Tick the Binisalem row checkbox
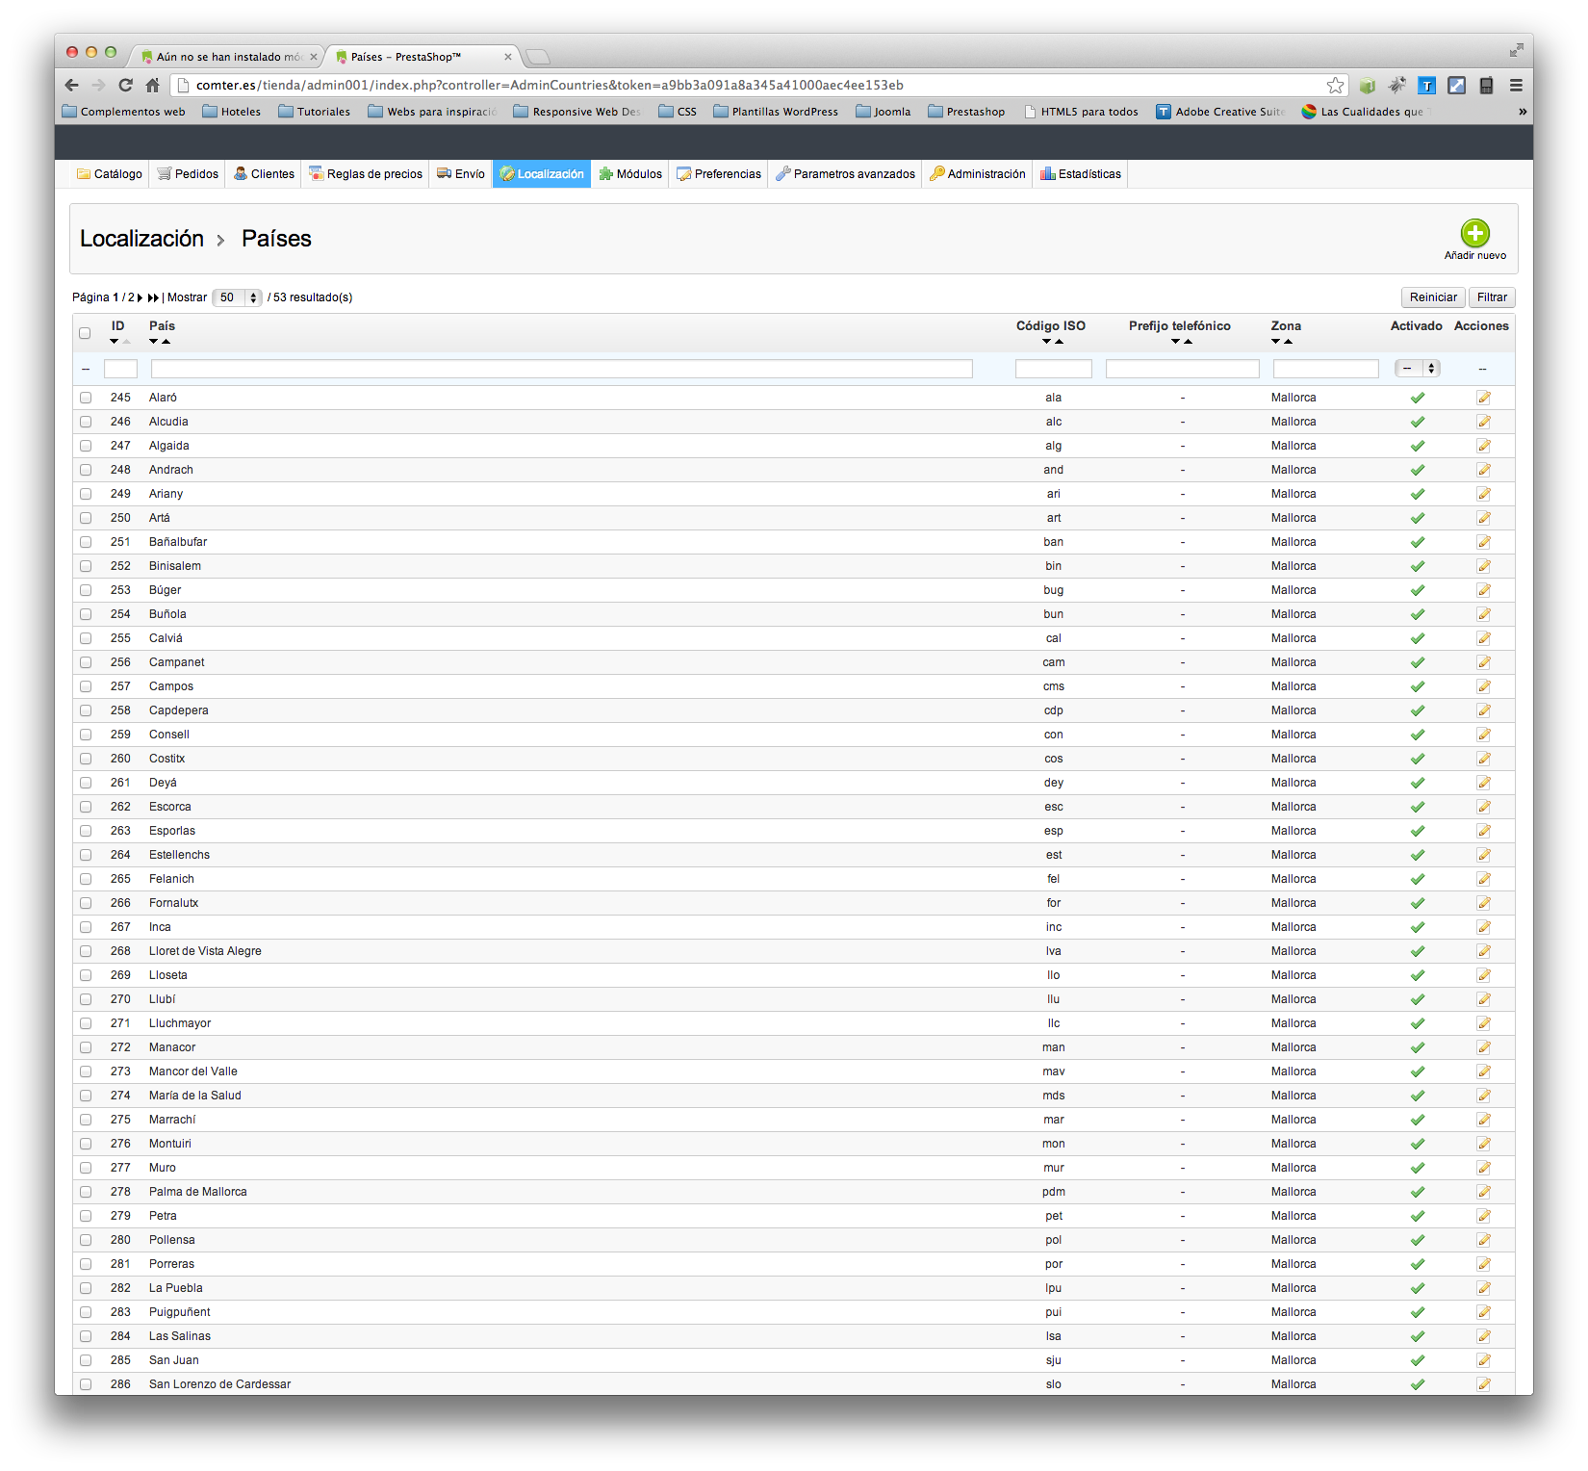1588x1471 pixels. pos(86,566)
